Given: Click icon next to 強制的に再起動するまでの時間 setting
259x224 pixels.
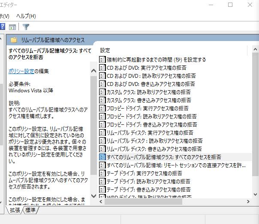Looking at the screenshot, I should coord(102,59).
